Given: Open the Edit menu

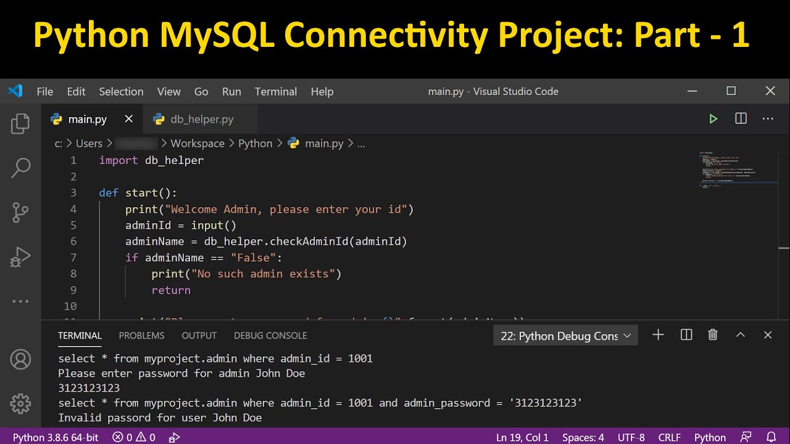Looking at the screenshot, I should [x=76, y=91].
